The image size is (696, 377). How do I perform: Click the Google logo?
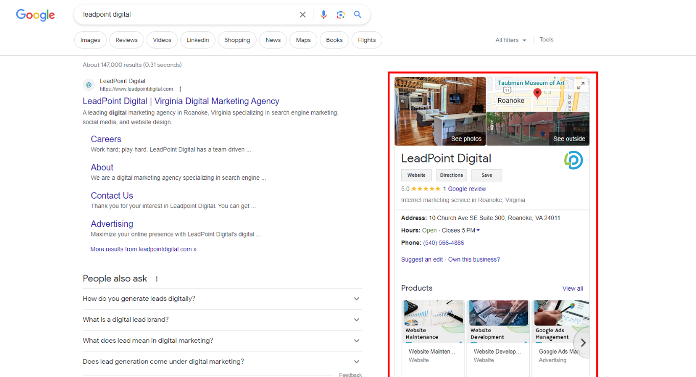pyautogui.click(x=35, y=15)
